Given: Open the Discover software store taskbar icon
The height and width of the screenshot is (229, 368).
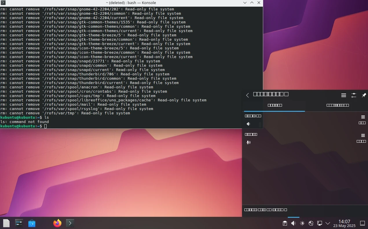Looking at the screenshot, I should click(x=32, y=223).
